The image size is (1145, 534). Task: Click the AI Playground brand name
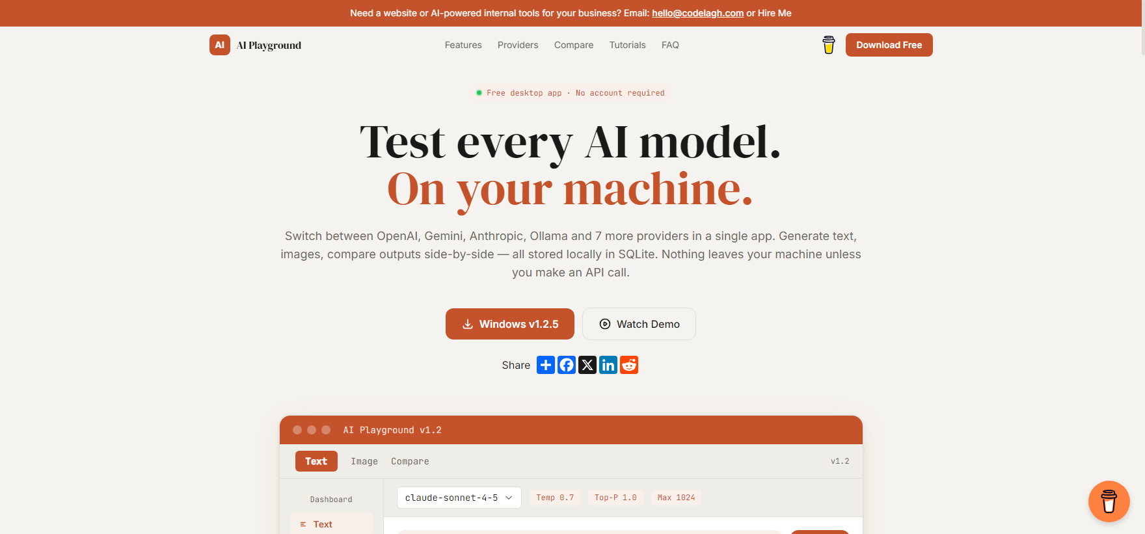[269, 45]
